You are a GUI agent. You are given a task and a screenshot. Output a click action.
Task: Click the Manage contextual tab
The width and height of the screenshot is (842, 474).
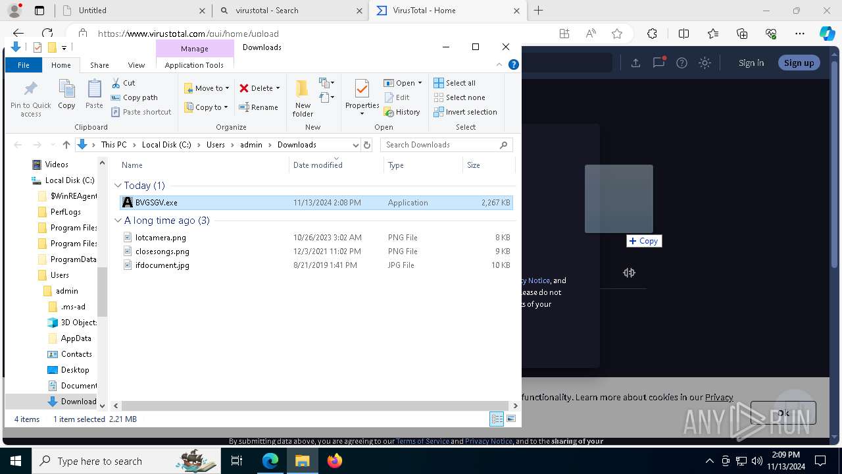coord(195,49)
